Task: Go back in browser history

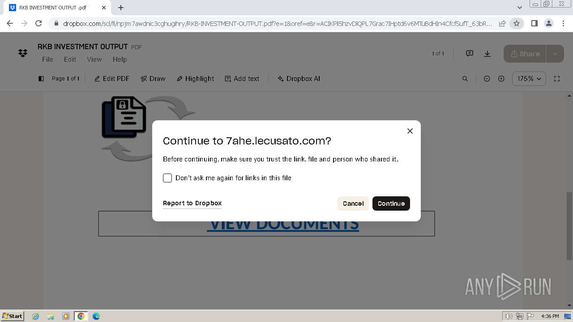Action: 10,23
